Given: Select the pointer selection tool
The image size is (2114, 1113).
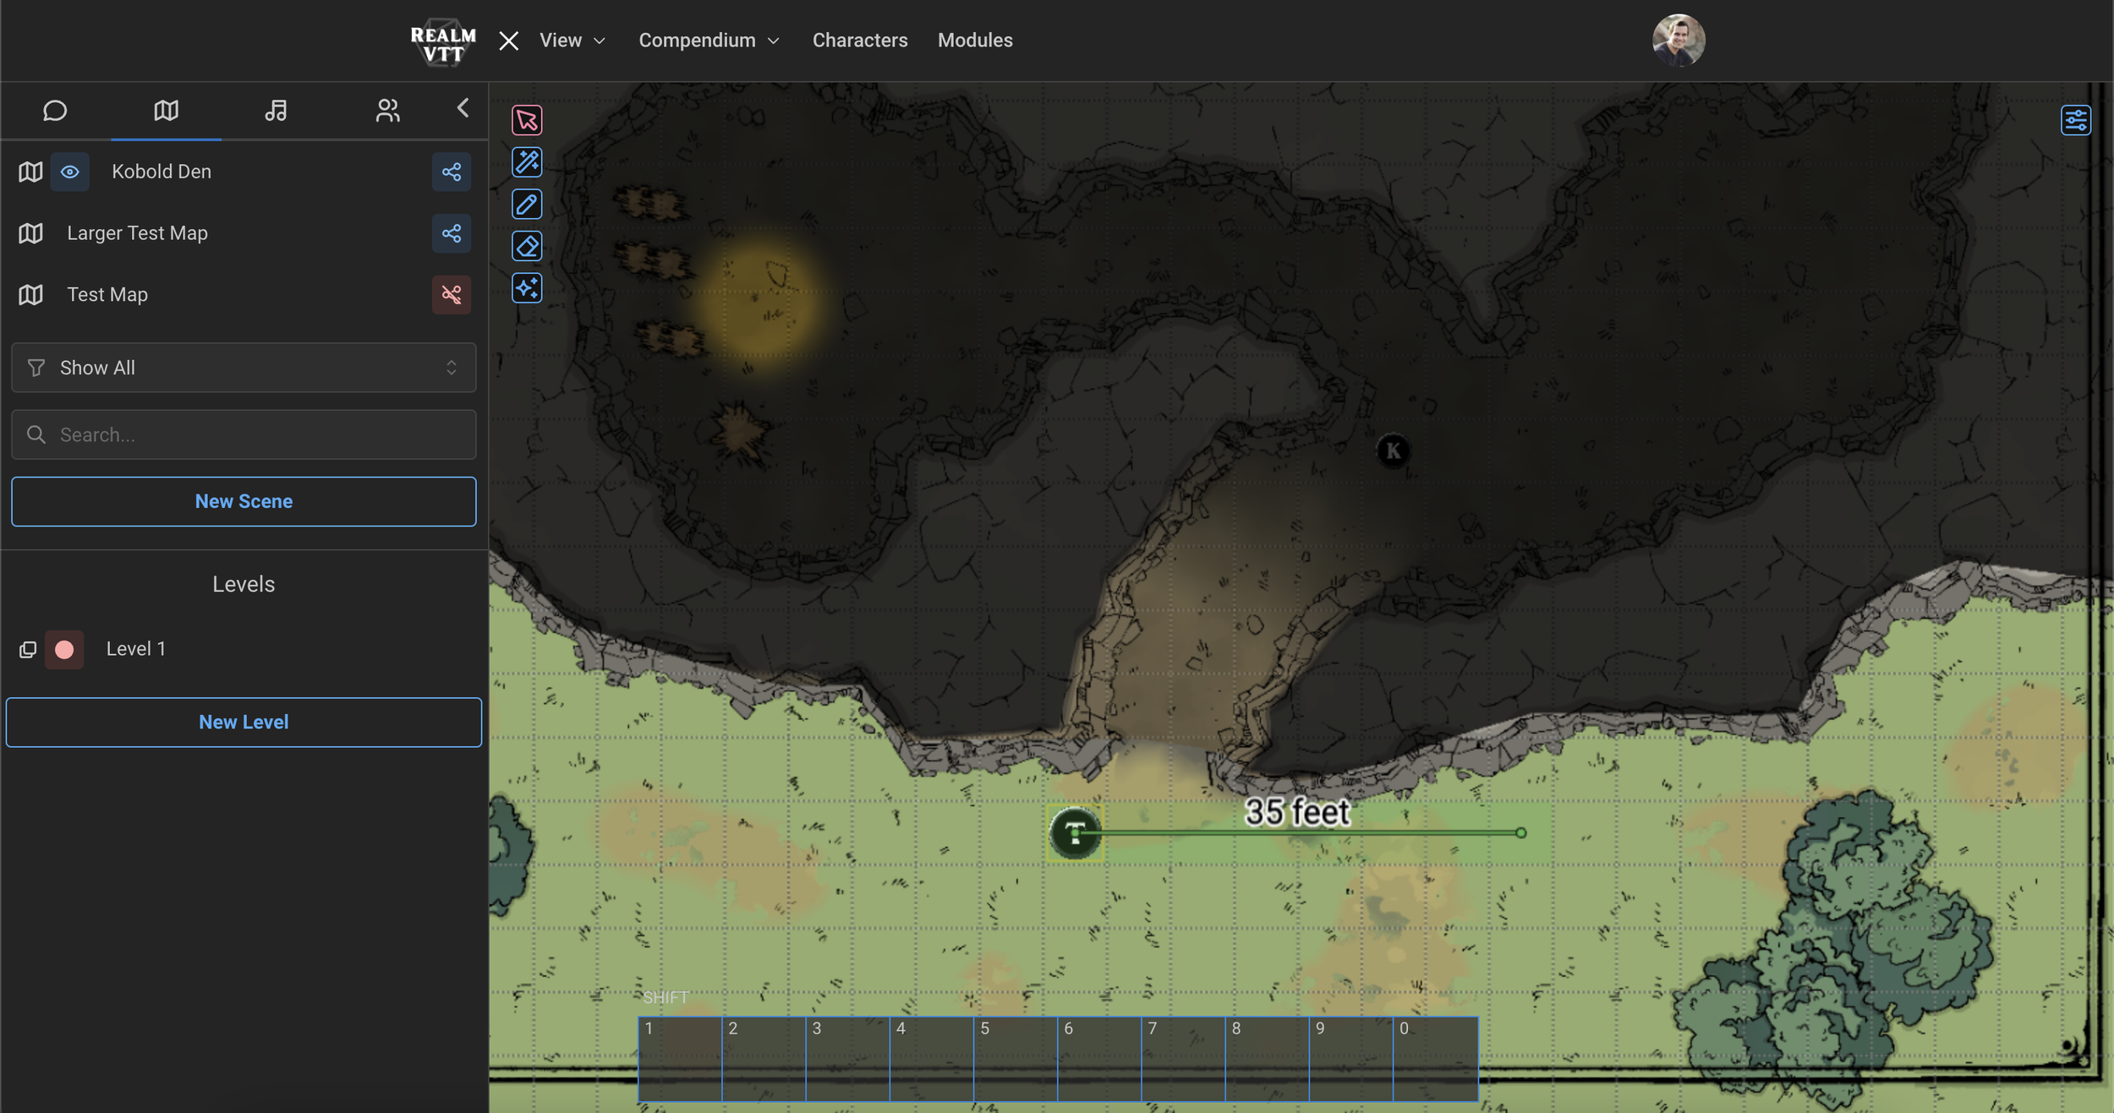Looking at the screenshot, I should [x=527, y=120].
